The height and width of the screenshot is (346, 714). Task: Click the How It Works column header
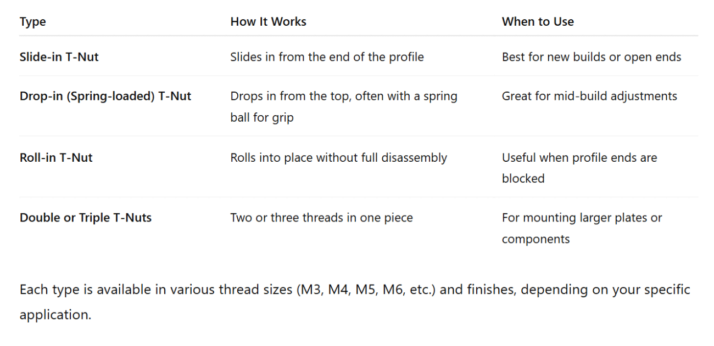pos(268,22)
